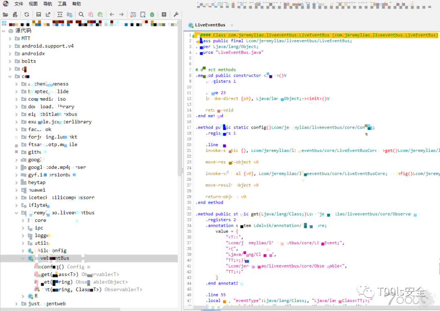
Task: Navigate back with left arrow
Action: coord(112,15)
